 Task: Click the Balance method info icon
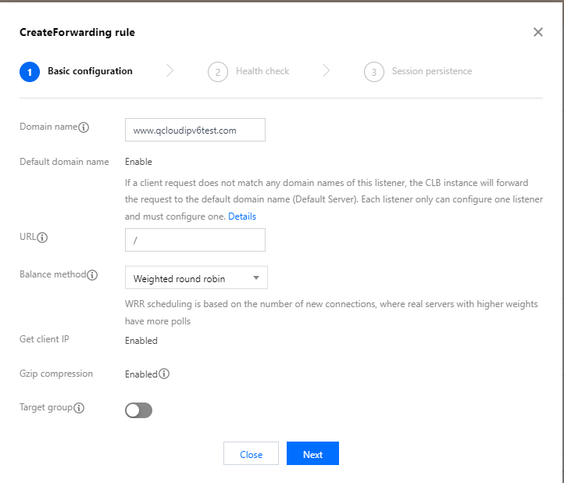(92, 275)
